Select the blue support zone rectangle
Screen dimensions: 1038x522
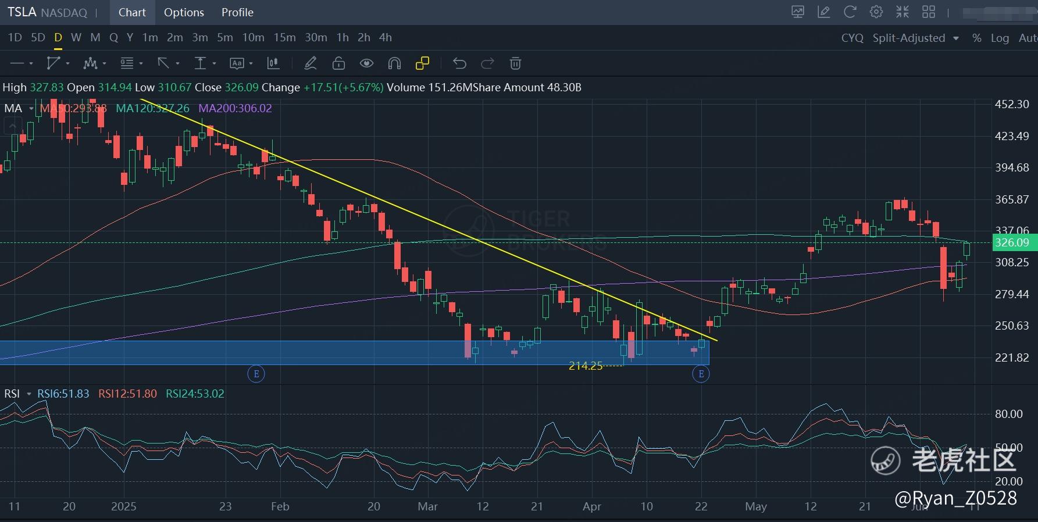pyautogui.click(x=354, y=353)
